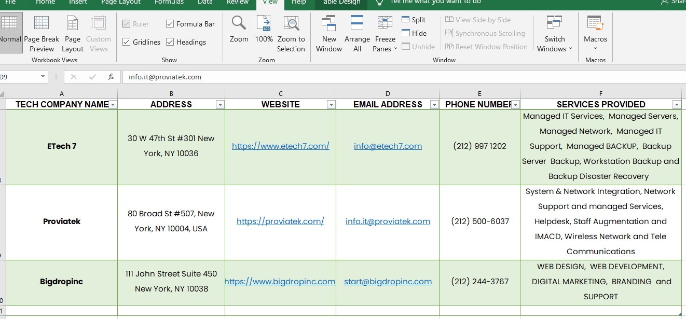The height and width of the screenshot is (319, 686).
Task: Expand the Name Box dropdown
Action: [43, 77]
